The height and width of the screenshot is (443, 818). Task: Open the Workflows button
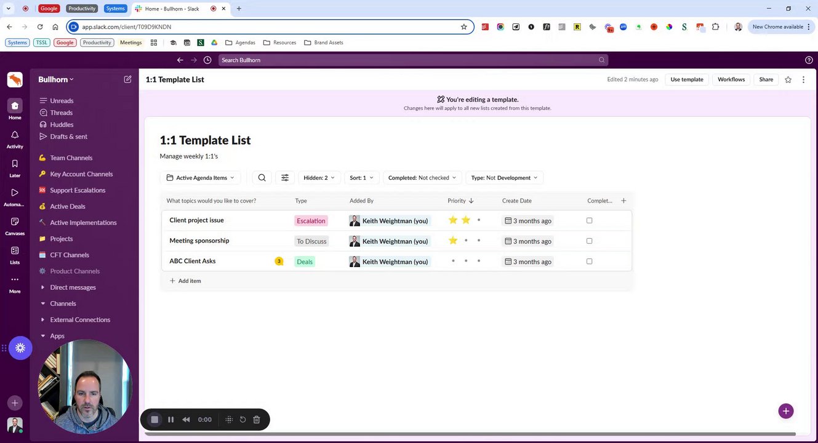731,79
